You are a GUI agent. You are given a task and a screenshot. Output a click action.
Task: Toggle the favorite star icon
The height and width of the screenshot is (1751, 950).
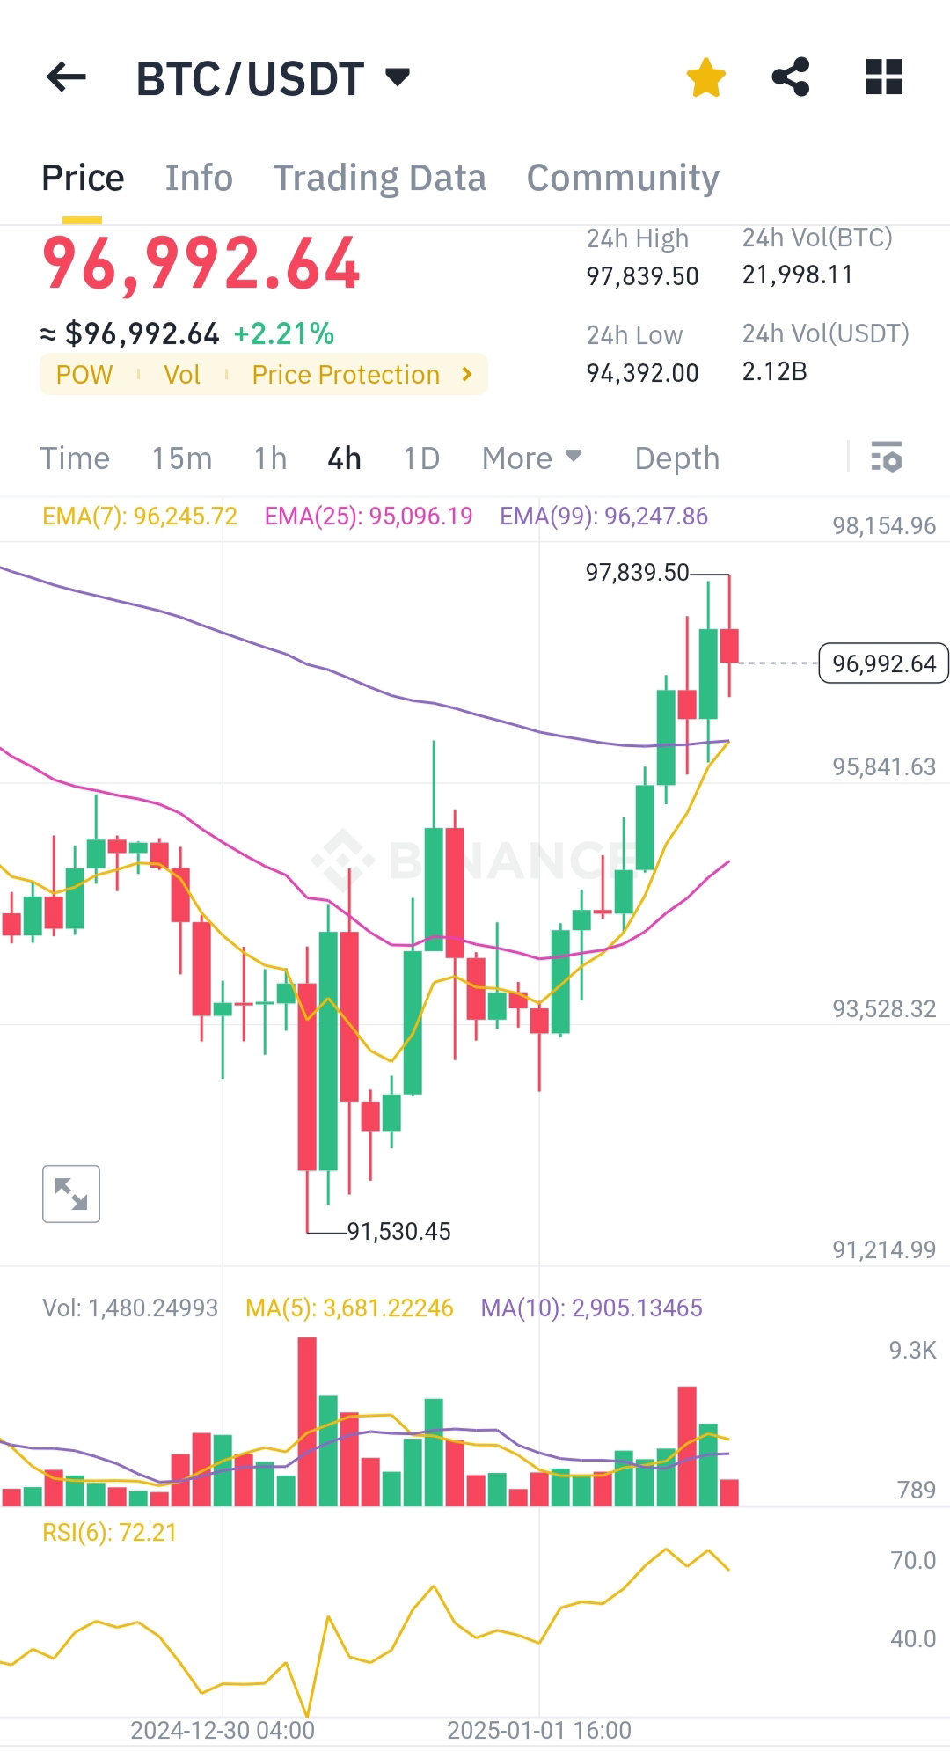706,77
